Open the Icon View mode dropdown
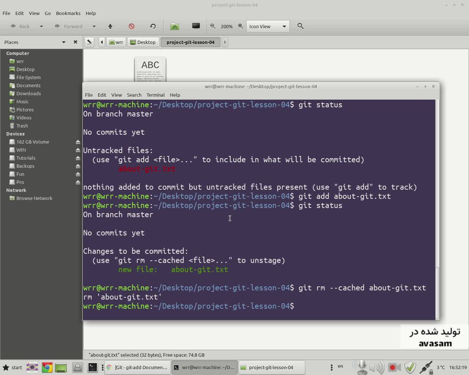This screenshot has height=375, width=469. pyautogui.click(x=268, y=26)
